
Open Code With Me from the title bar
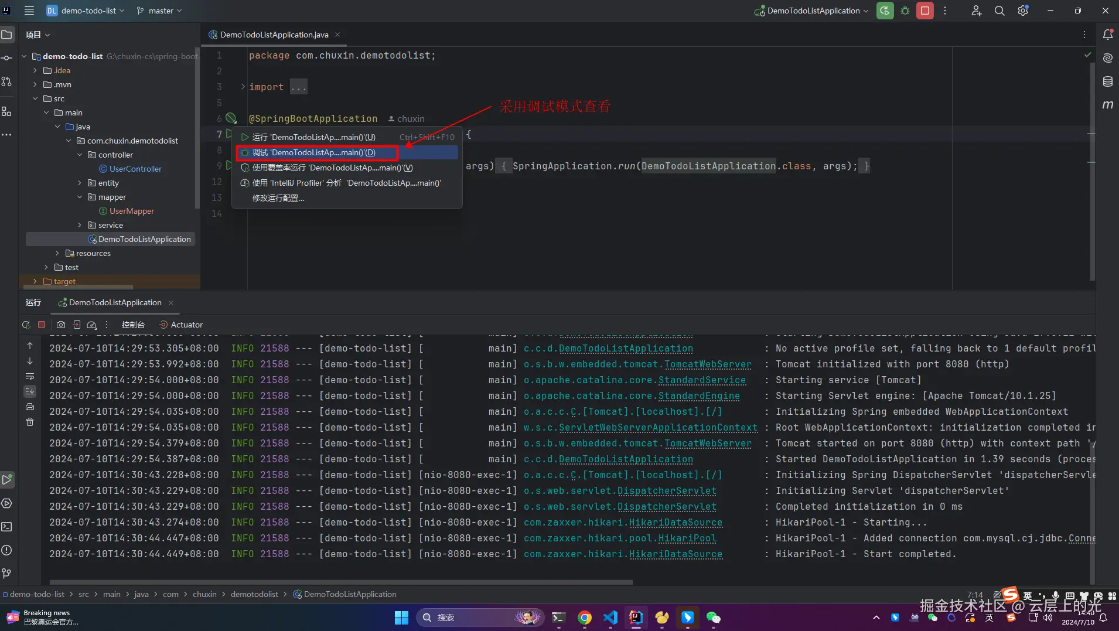(x=976, y=11)
